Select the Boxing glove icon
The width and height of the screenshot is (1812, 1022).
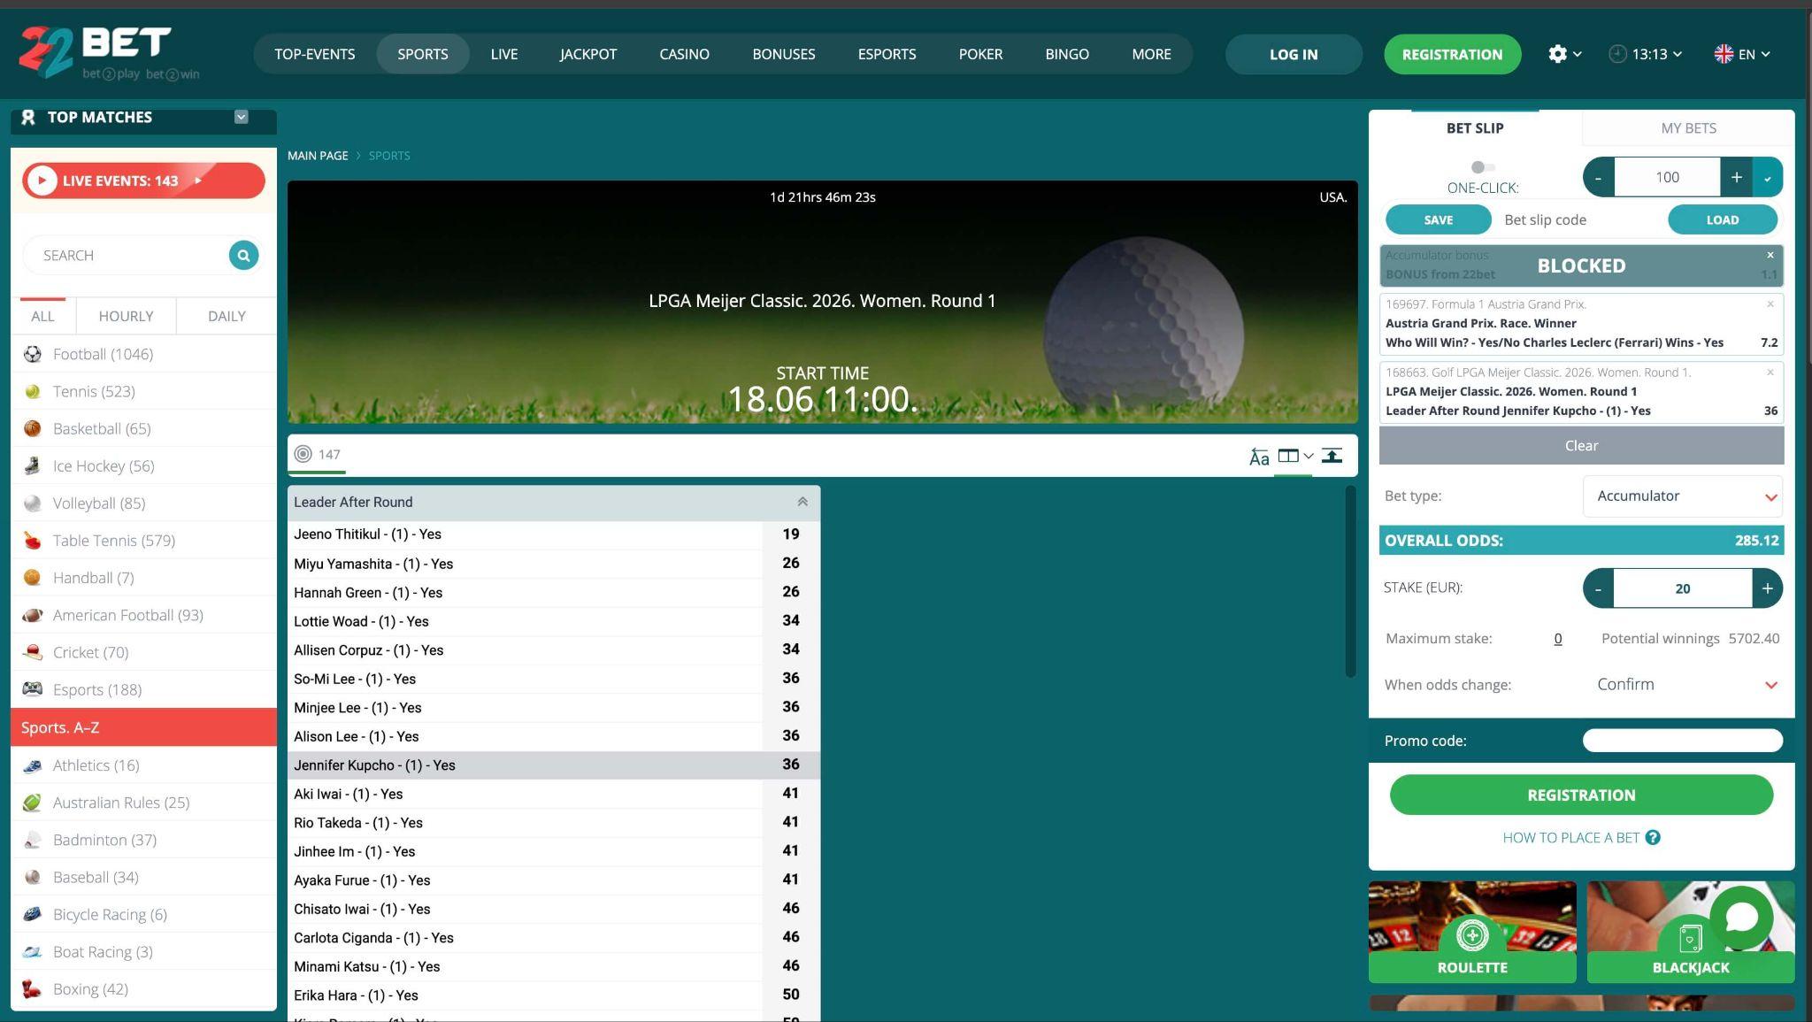pos(33,988)
